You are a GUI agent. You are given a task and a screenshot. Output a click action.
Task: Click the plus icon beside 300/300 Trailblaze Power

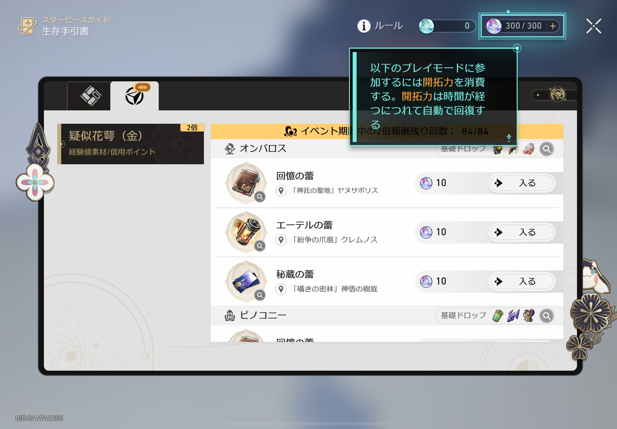[553, 26]
